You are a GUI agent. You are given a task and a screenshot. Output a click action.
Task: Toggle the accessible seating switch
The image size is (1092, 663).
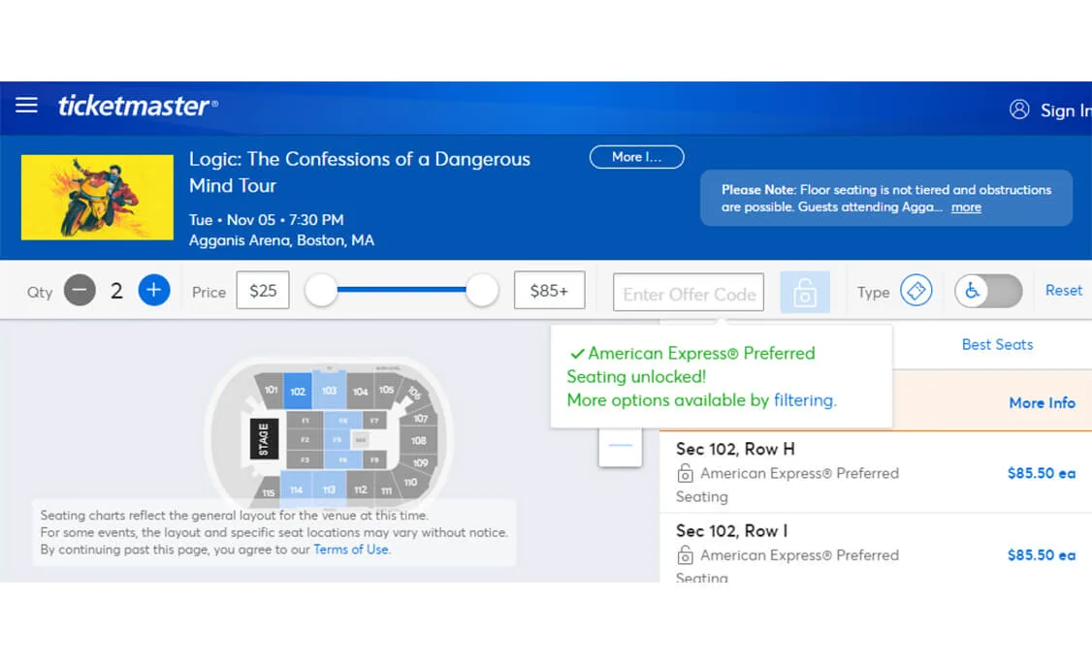[x=988, y=291]
